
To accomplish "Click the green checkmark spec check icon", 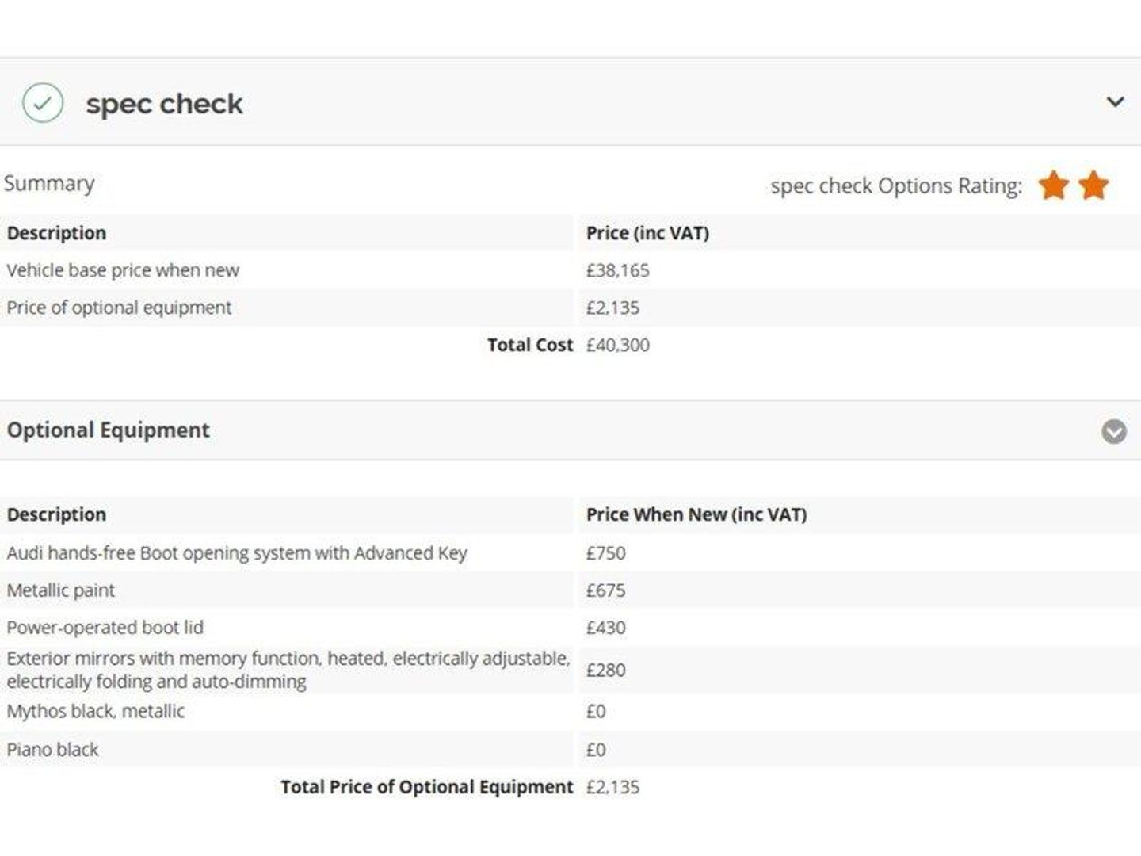I will point(43,103).
